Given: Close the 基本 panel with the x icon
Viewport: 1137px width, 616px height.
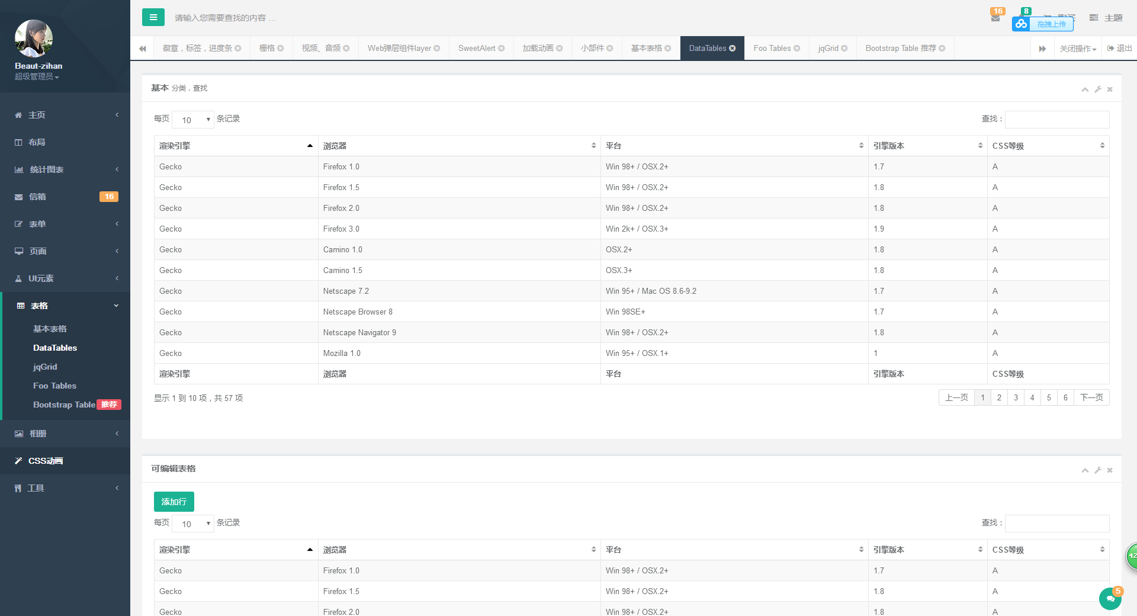Looking at the screenshot, I should [1110, 89].
